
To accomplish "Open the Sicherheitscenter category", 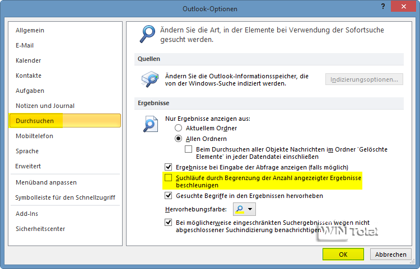I will [x=65, y=229].
